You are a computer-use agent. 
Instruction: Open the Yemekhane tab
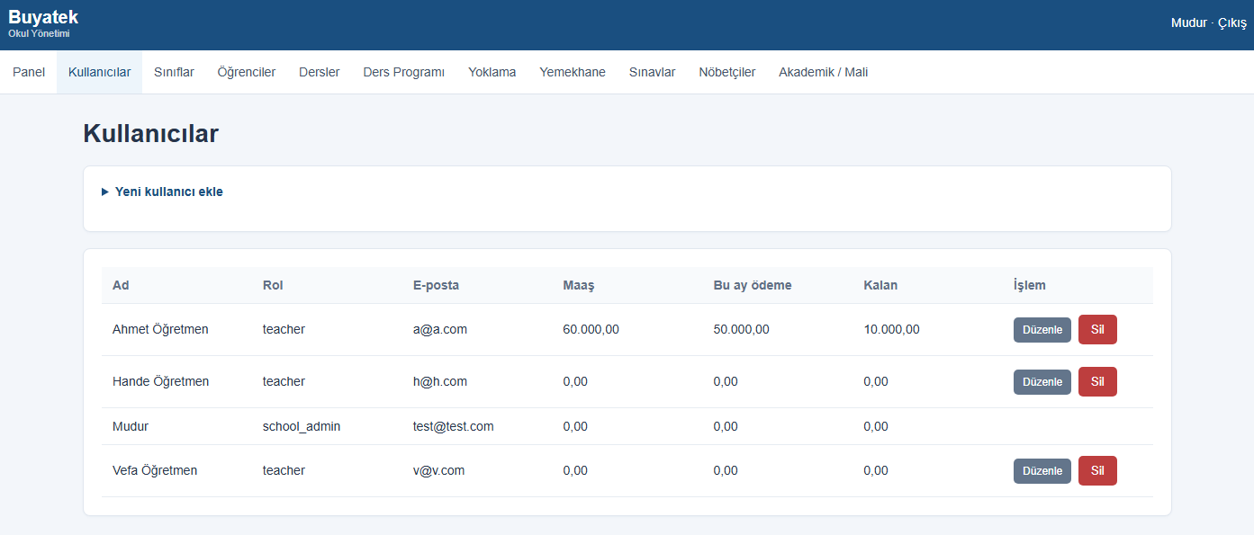[x=573, y=72]
